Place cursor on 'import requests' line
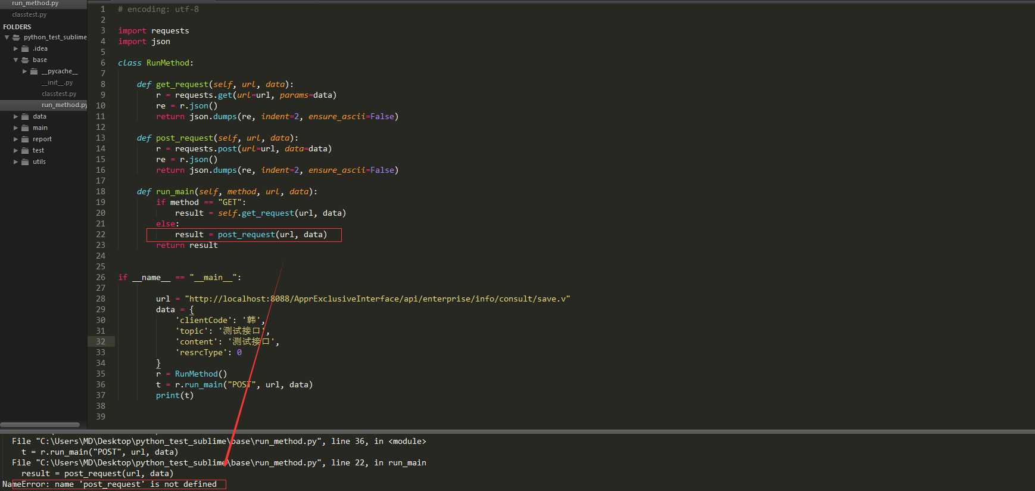Viewport: 1035px width, 491px height. coord(154,31)
